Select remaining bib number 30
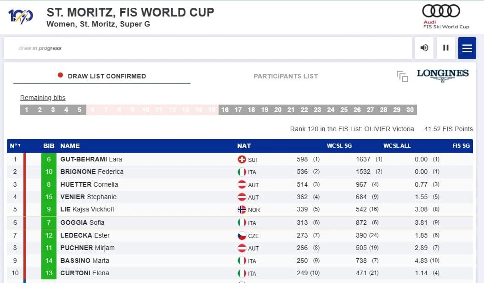Screen dimensions: 484x283 click(x=410, y=110)
